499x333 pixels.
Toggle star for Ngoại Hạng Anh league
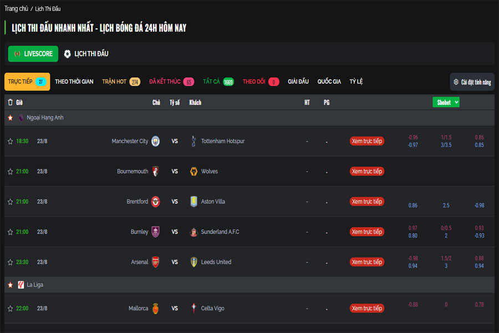point(10,118)
